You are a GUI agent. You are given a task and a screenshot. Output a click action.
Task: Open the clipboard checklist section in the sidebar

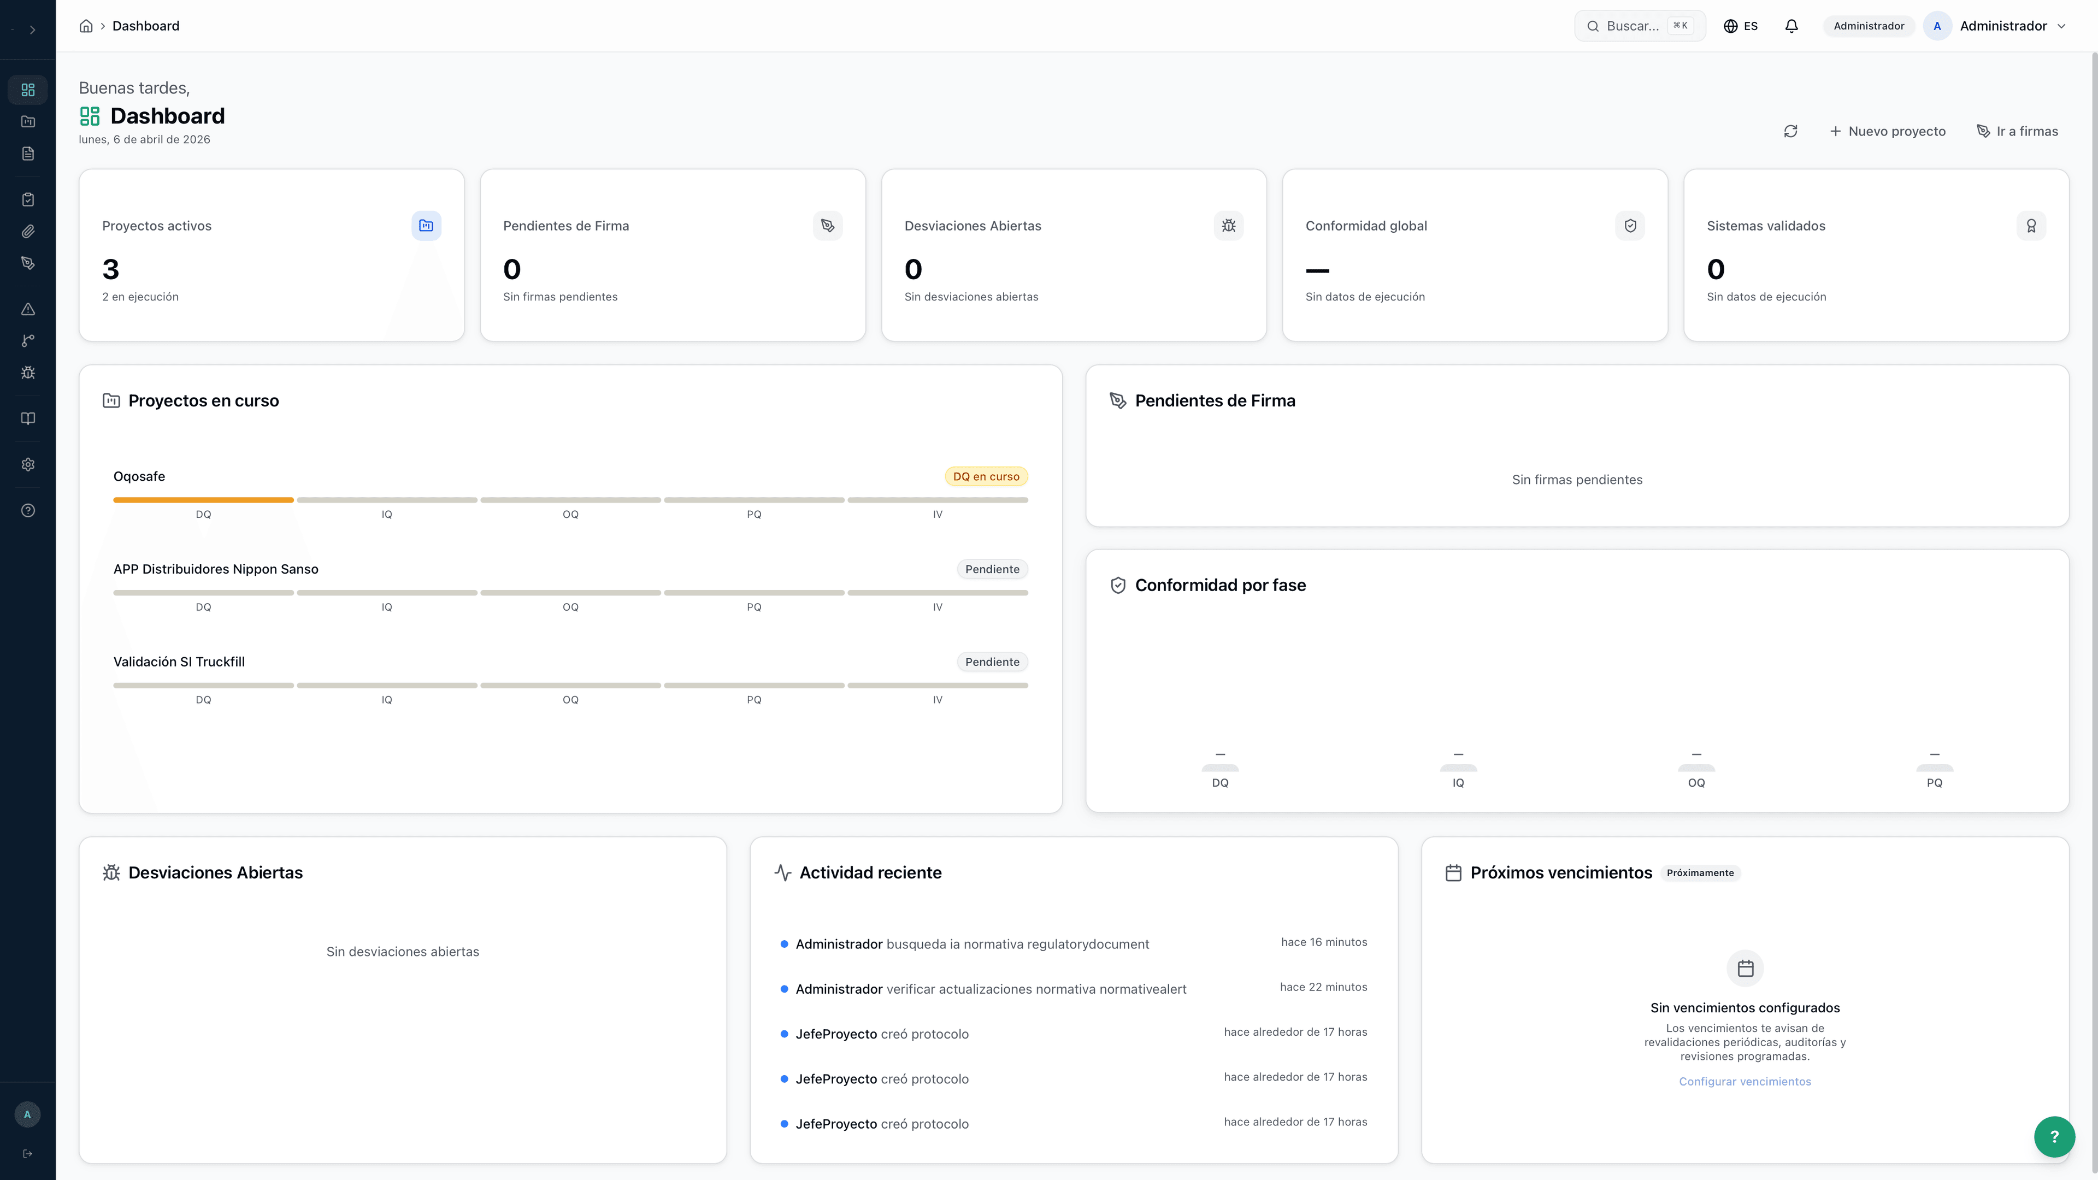click(x=28, y=198)
